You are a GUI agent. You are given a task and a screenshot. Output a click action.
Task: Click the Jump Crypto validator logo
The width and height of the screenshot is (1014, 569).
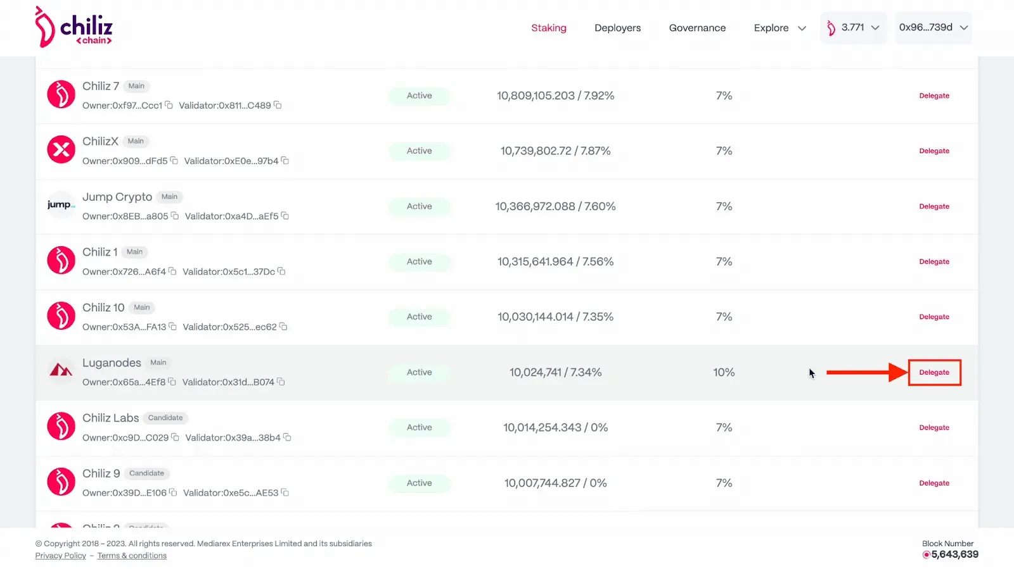(61, 205)
